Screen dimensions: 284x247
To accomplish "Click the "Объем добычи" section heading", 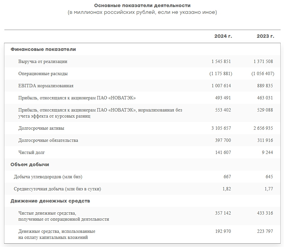I will tap(30, 164).
